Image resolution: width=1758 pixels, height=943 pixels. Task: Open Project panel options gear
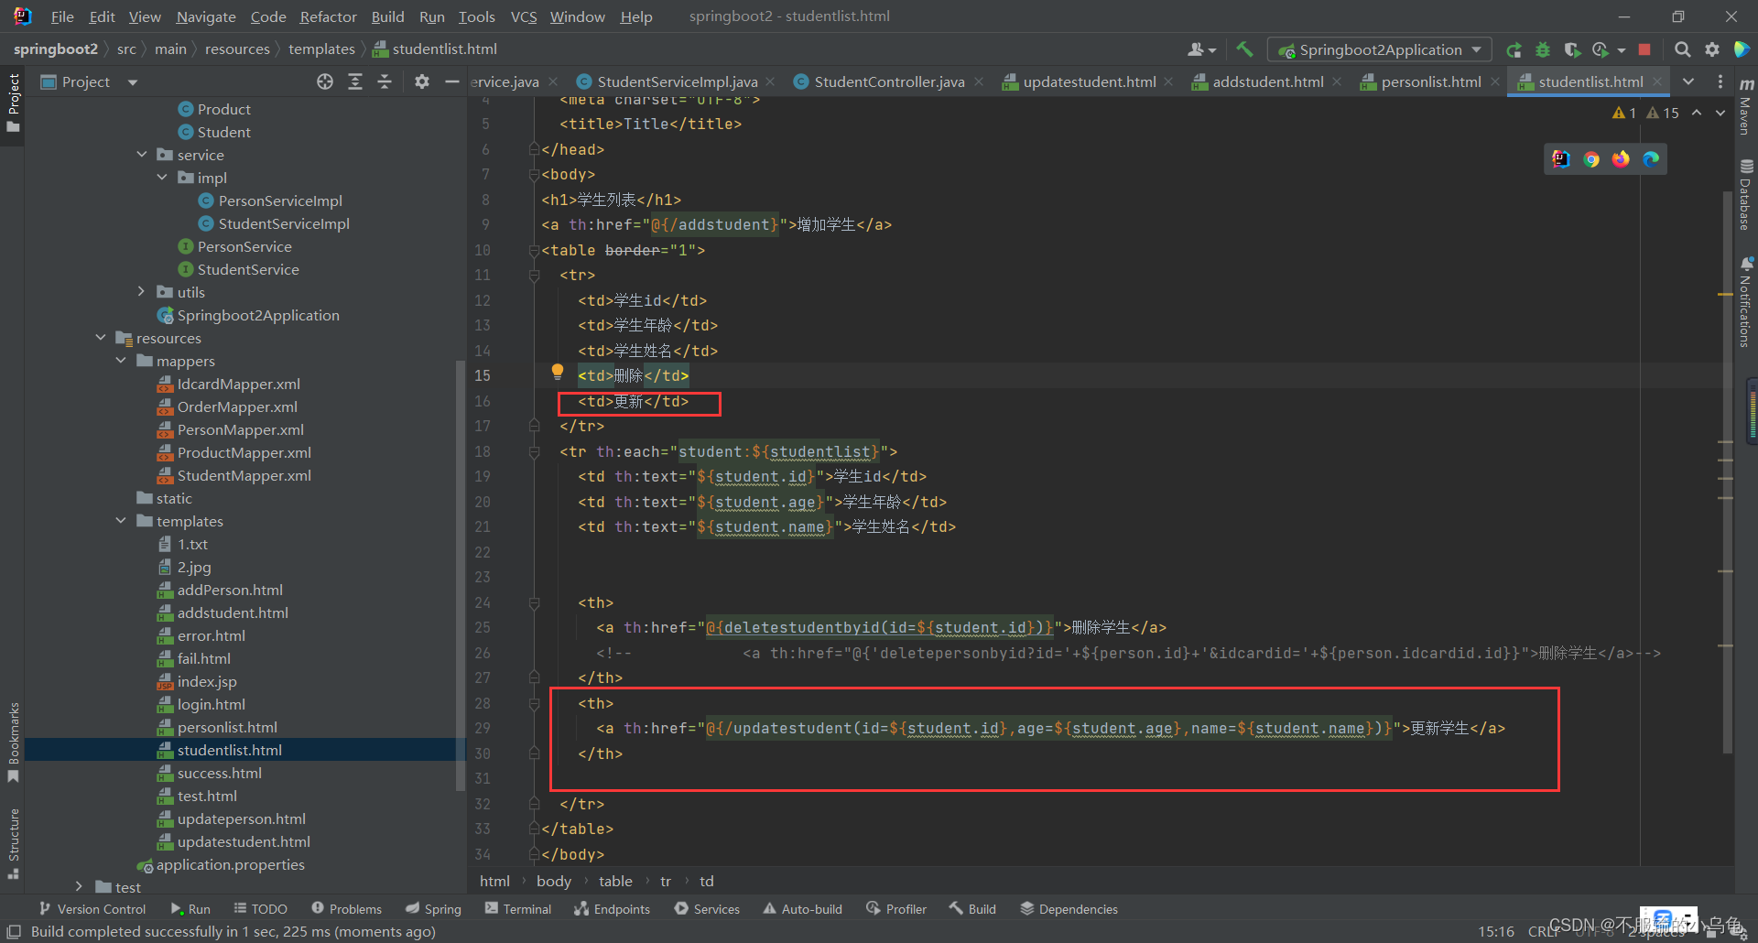tap(421, 81)
